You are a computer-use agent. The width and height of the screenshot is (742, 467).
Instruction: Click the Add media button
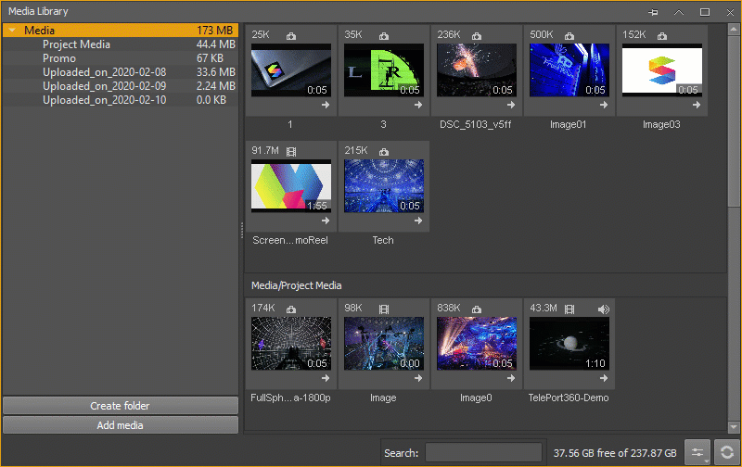pos(121,425)
